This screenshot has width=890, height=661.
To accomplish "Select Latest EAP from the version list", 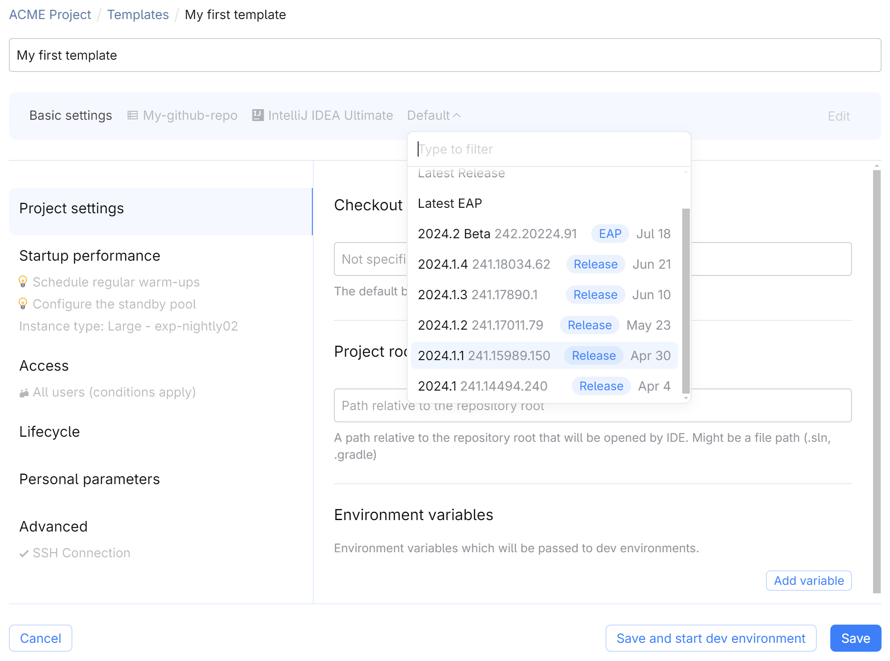I will coord(450,203).
